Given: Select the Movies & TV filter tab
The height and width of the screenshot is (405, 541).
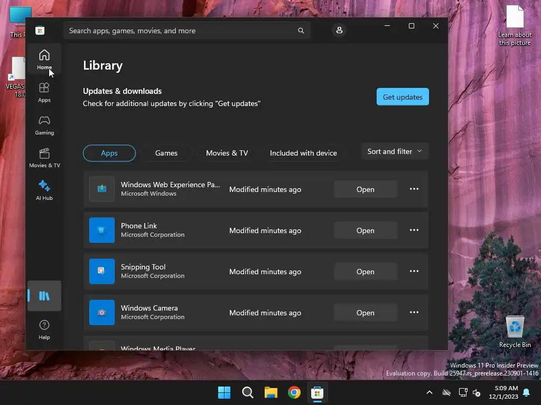Looking at the screenshot, I should pyautogui.click(x=227, y=153).
